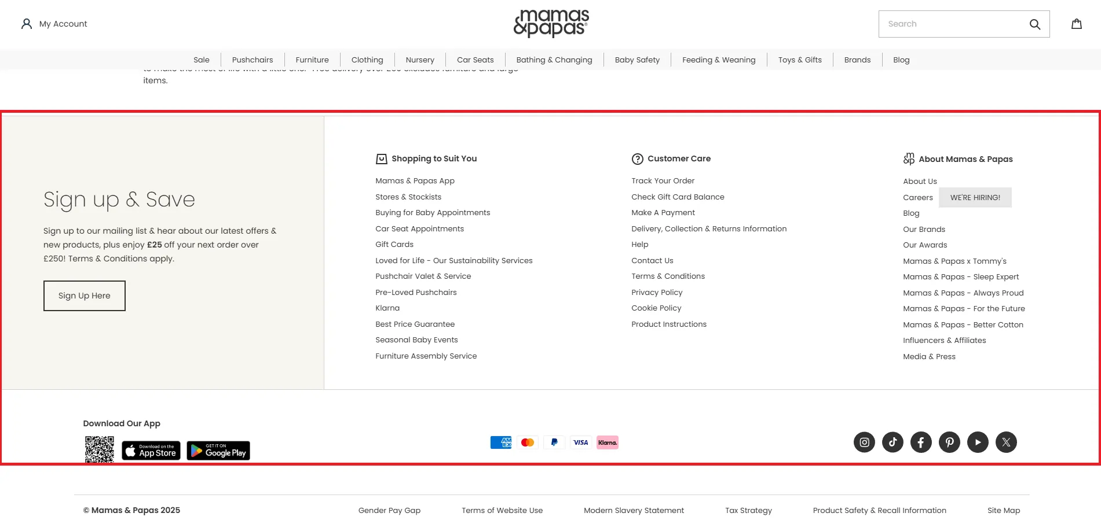Open the Facebook social icon
This screenshot has width=1101, height=524.
tap(921, 442)
